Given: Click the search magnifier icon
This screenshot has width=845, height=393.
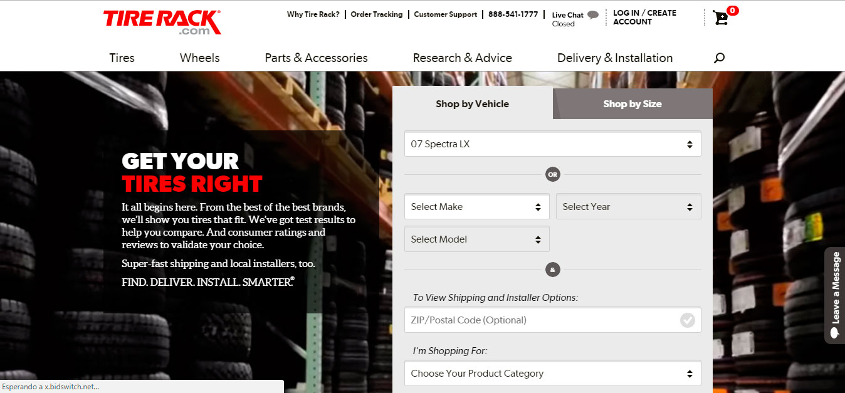Looking at the screenshot, I should tap(719, 58).
